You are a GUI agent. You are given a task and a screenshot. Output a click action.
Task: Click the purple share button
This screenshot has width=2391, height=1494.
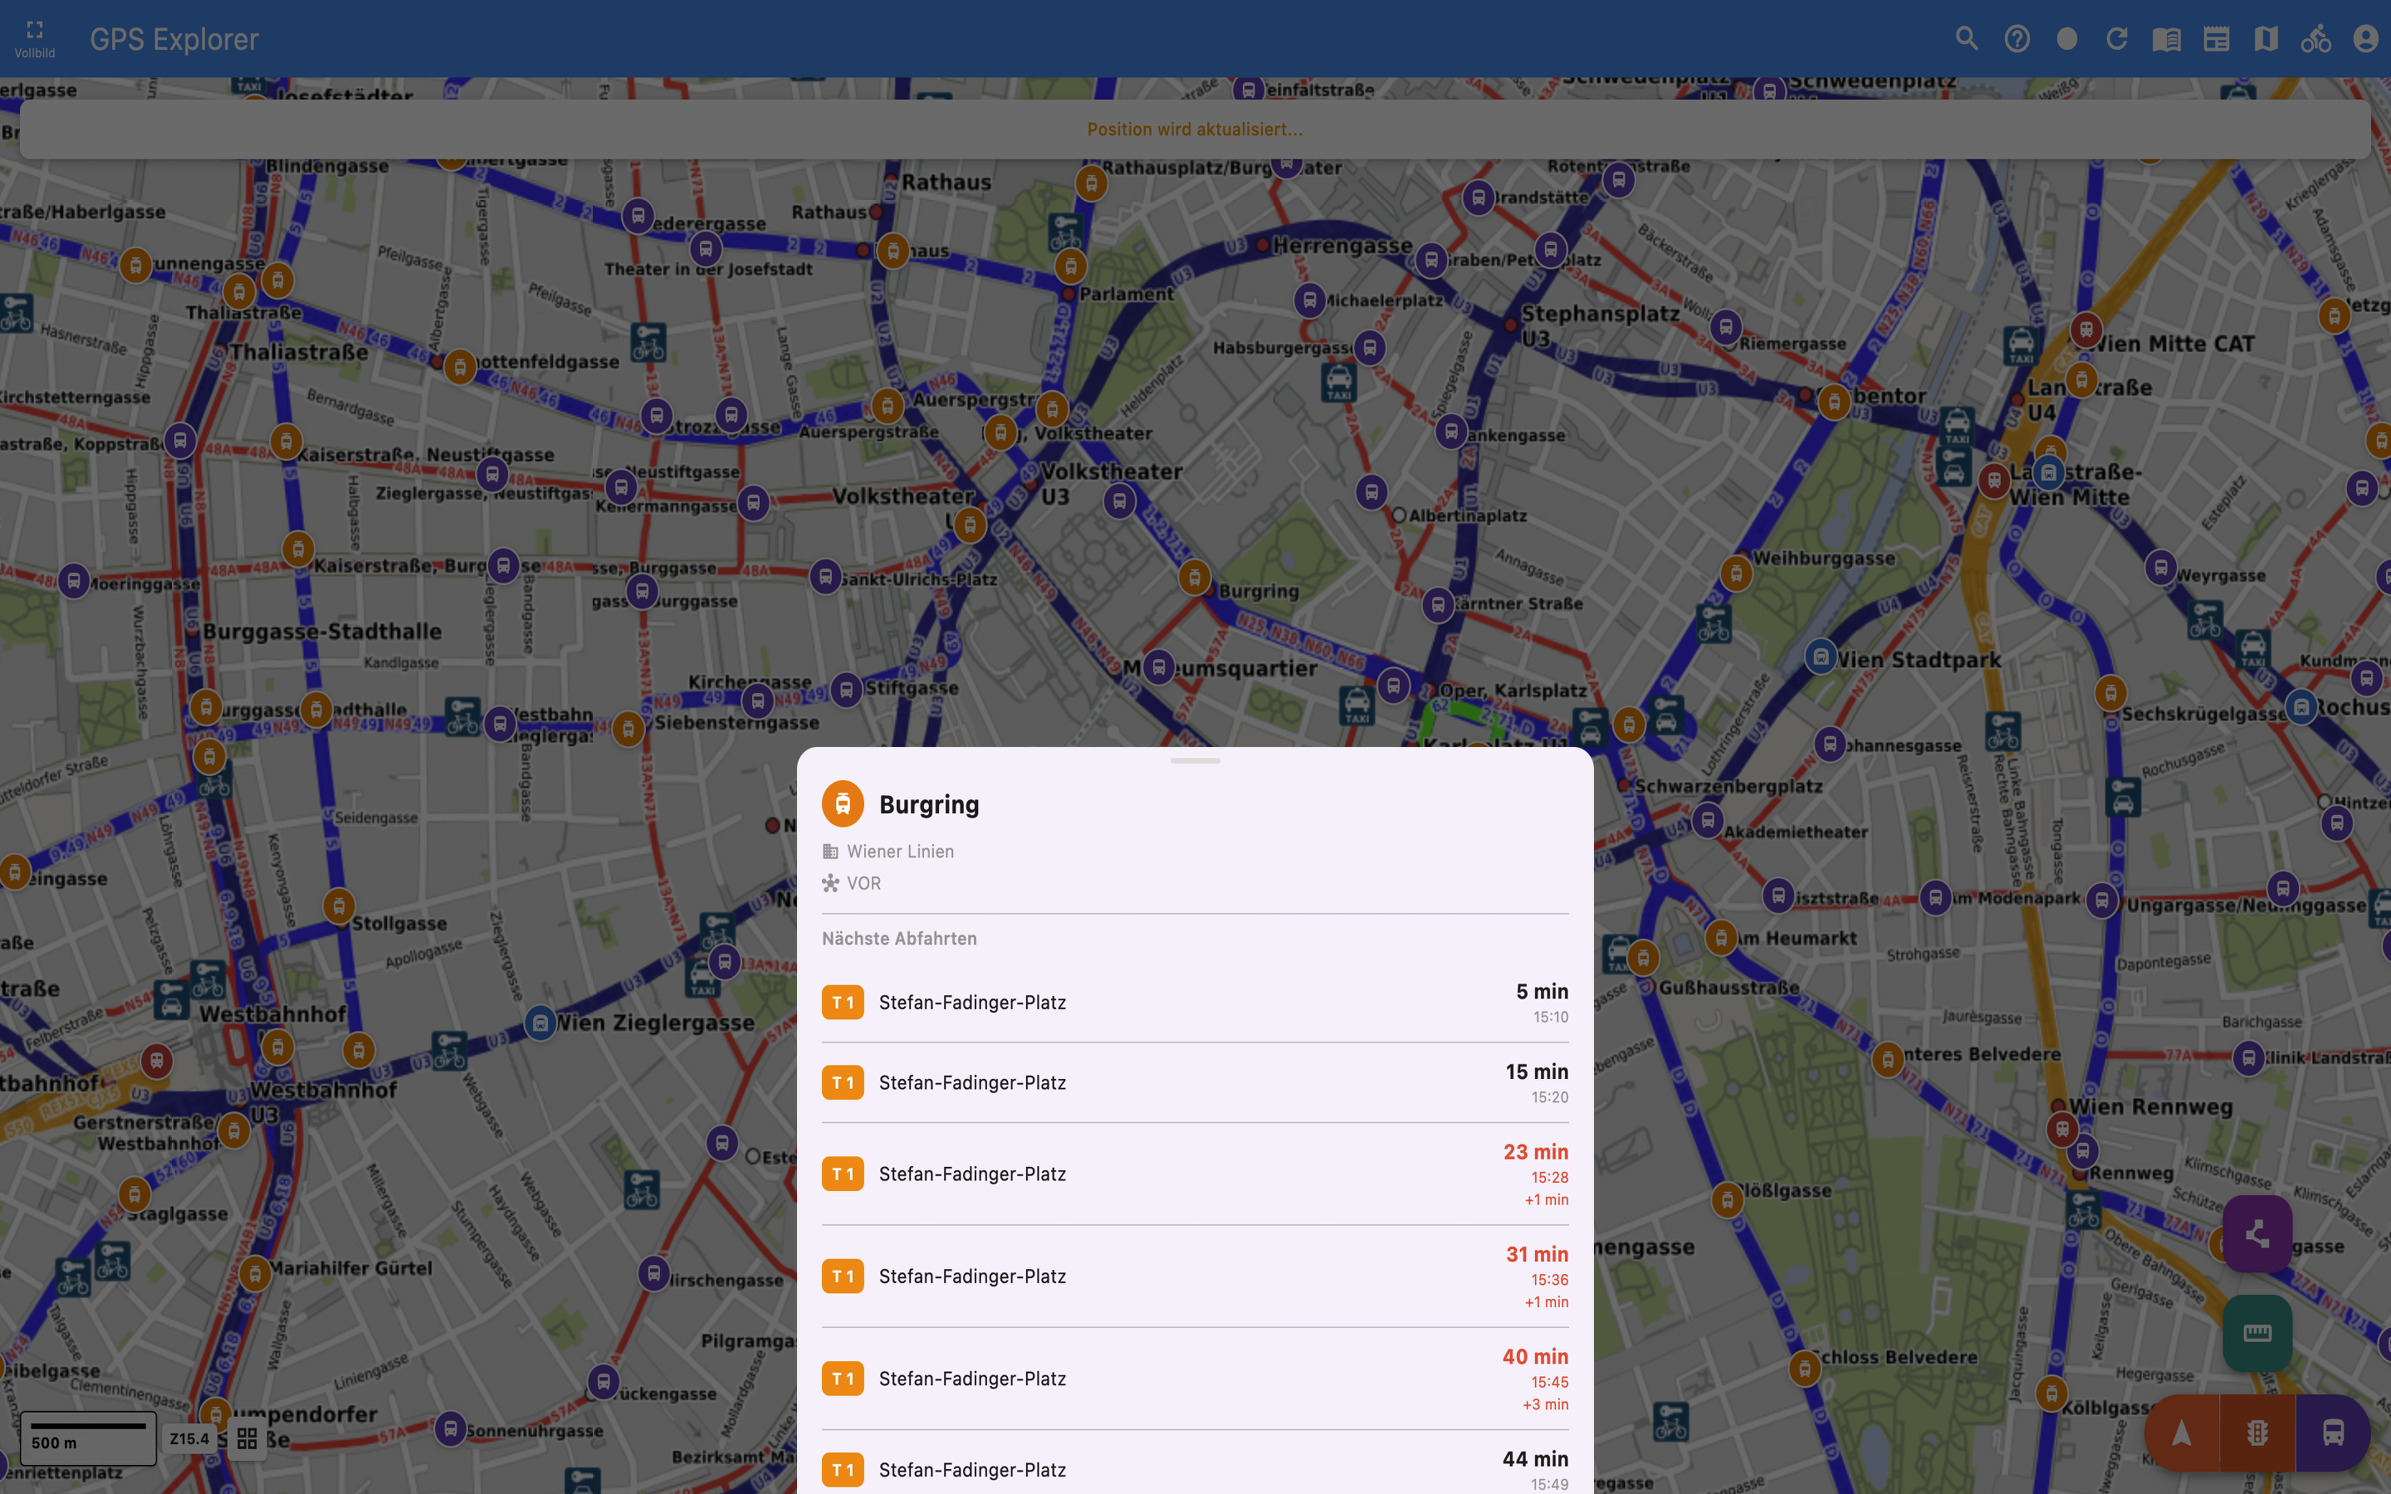[x=2257, y=1234]
